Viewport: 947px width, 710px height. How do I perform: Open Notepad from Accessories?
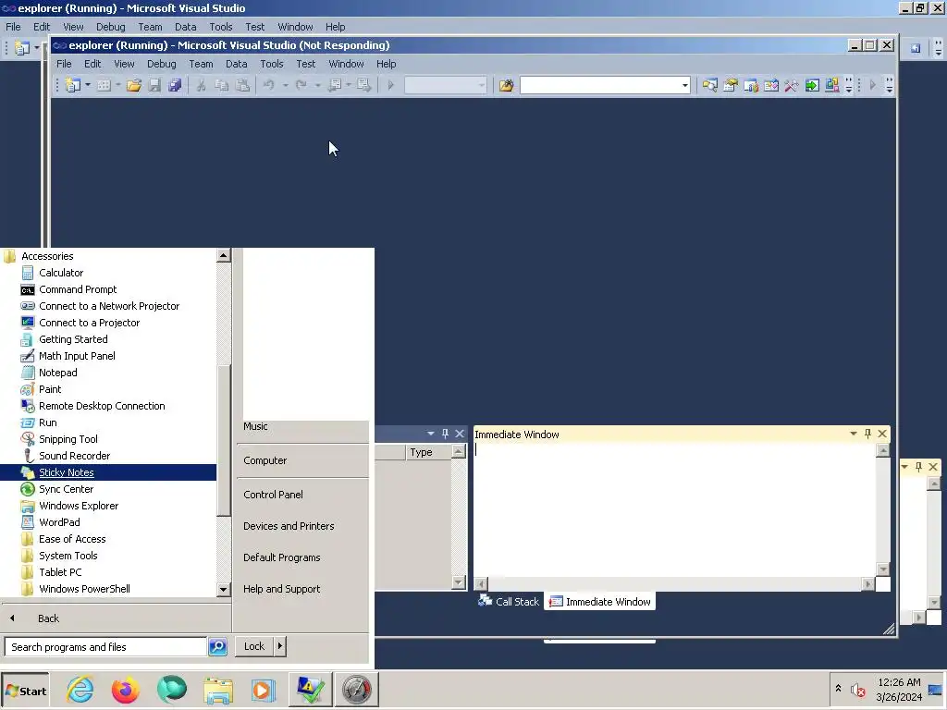click(x=58, y=373)
